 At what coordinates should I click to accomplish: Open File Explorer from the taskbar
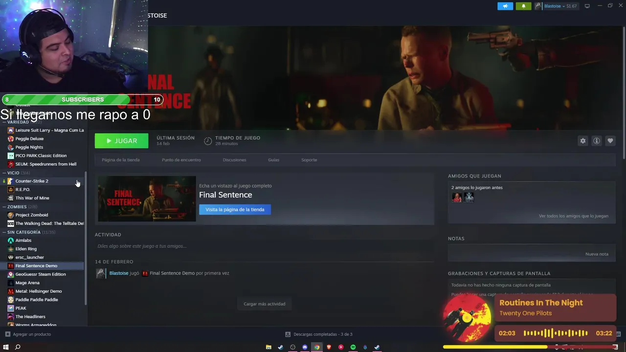tap(268, 347)
